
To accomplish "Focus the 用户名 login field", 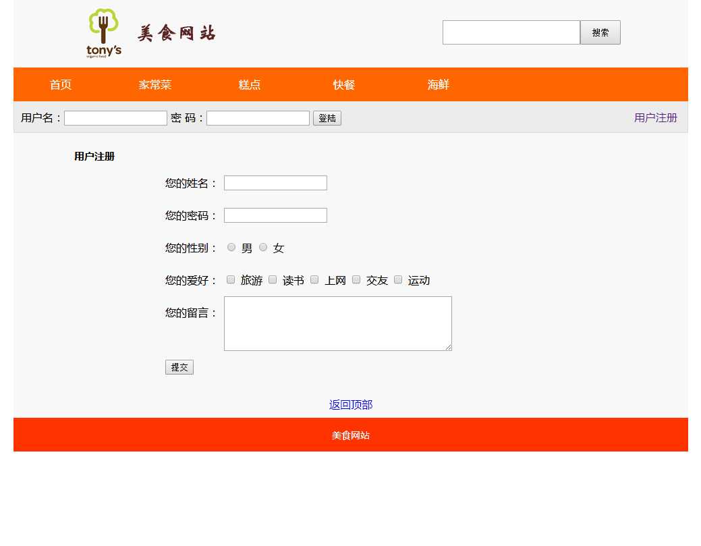I will [x=115, y=118].
